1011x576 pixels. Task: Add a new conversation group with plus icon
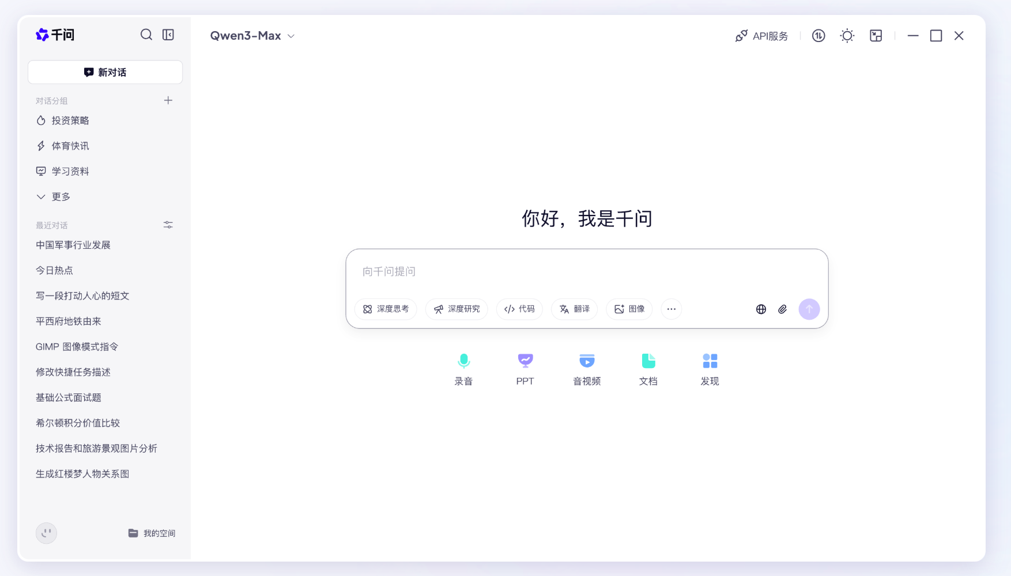(168, 101)
